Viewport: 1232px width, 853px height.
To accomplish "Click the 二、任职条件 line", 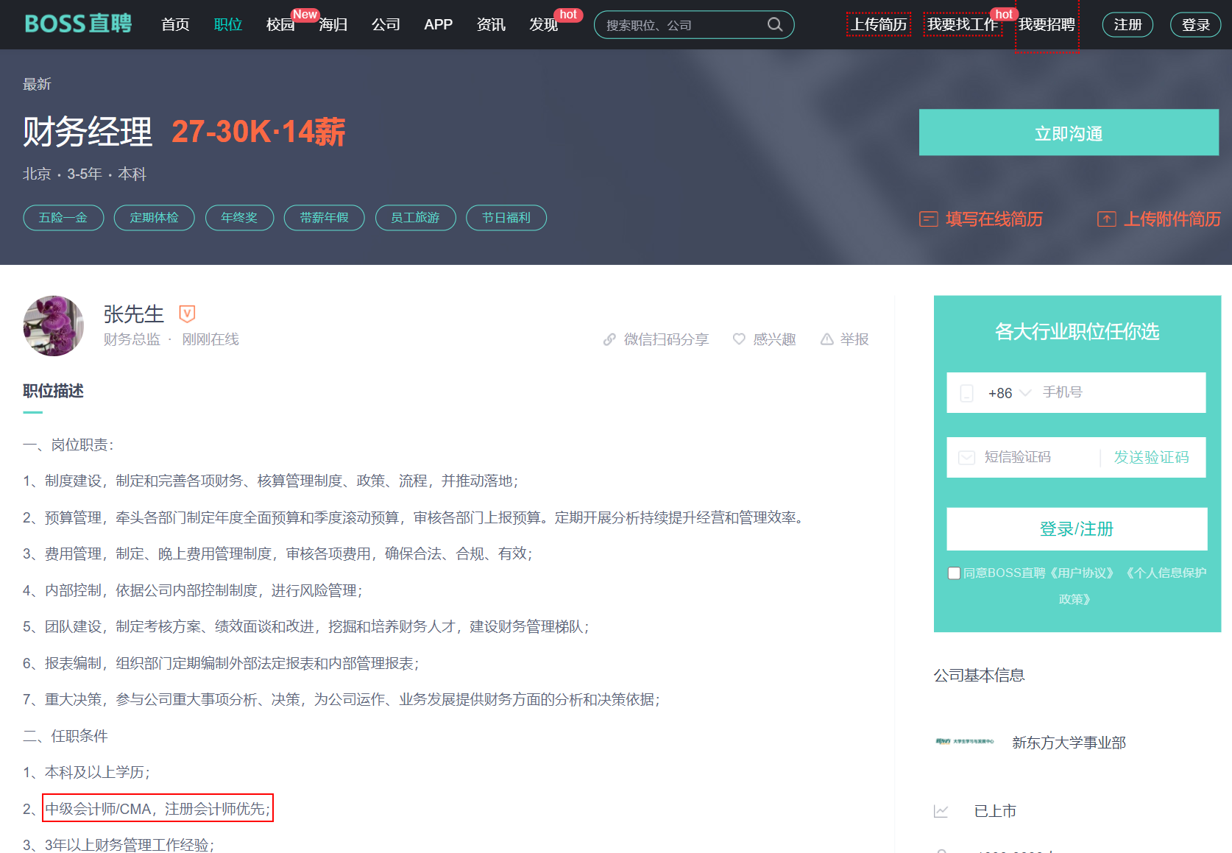I will tap(66, 736).
